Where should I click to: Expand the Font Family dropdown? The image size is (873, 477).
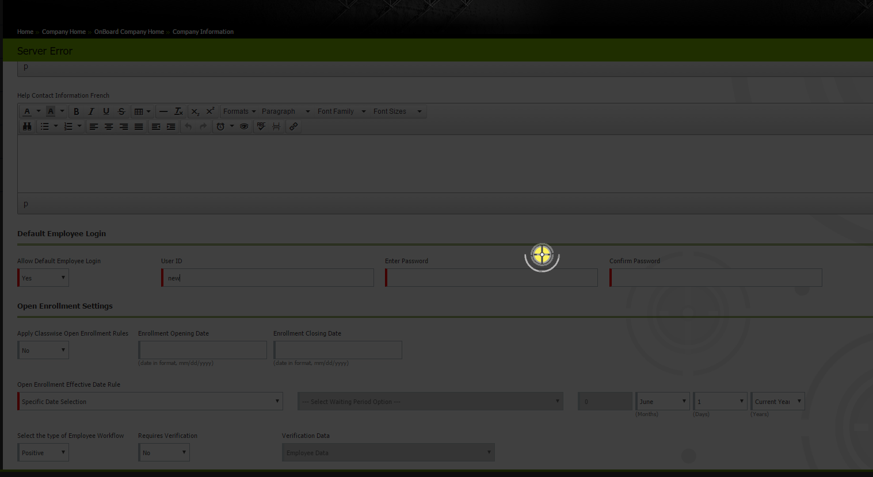click(x=341, y=111)
